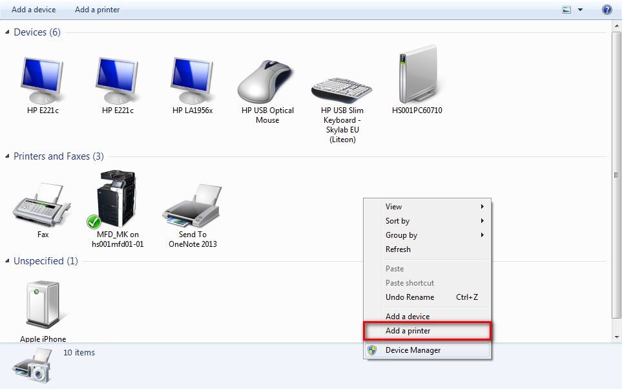Click the change view icon near top right
The image size is (622, 389).
tap(567, 9)
